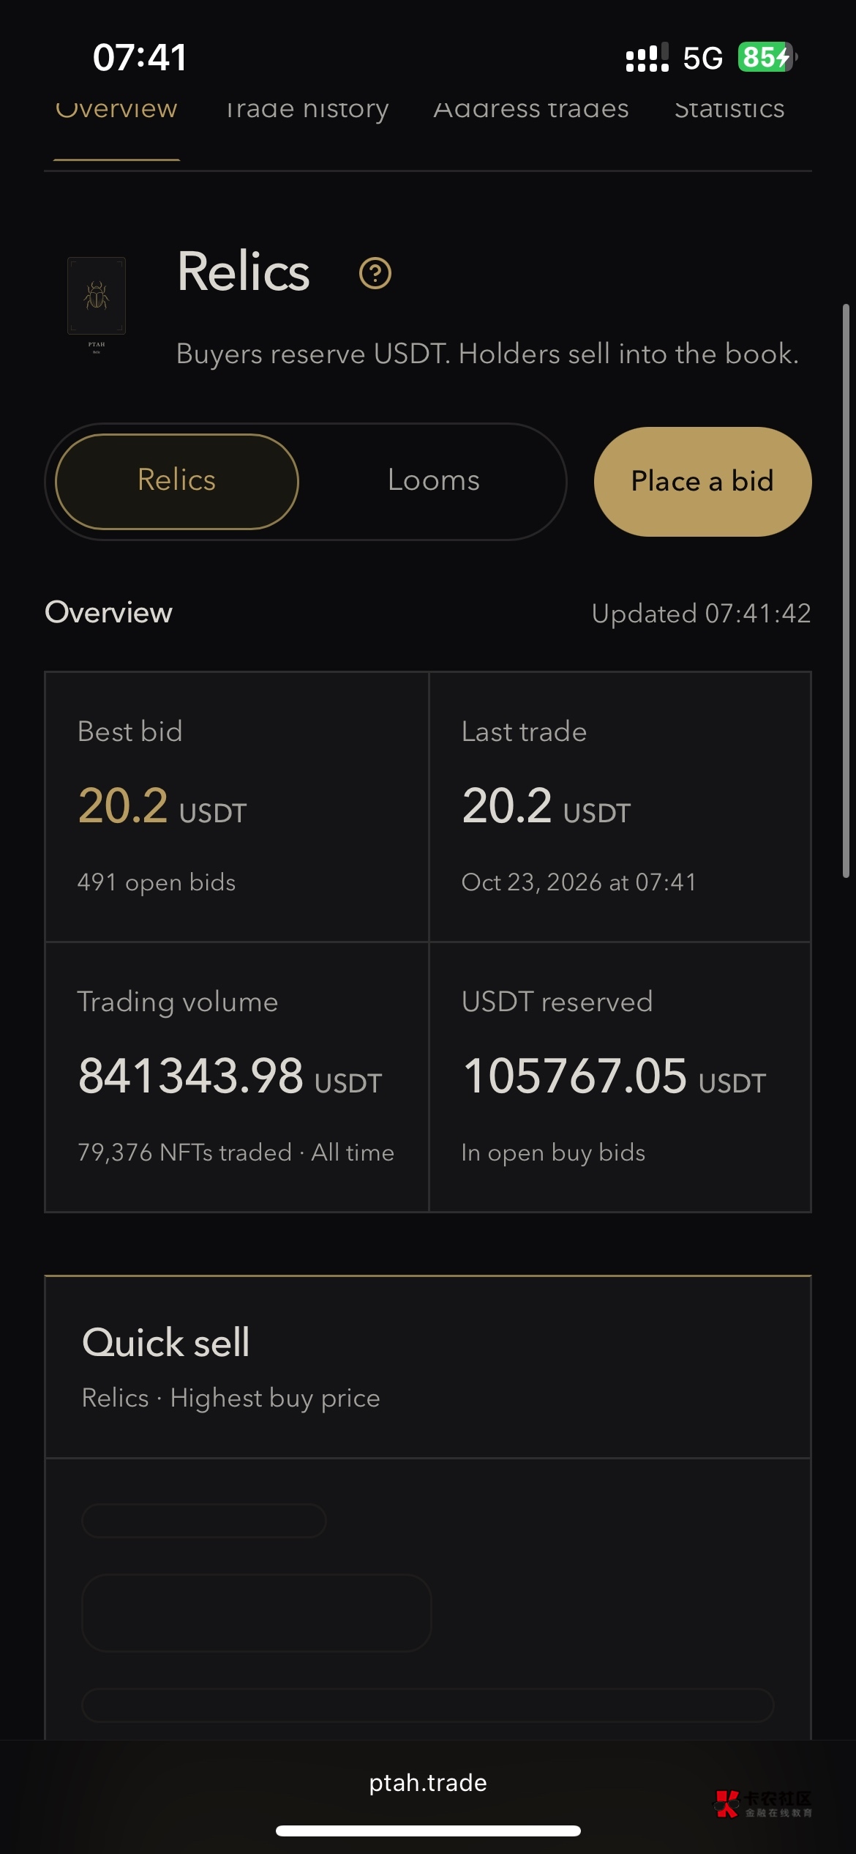Open the Trade history tab

pyautogui.click(x=307, y=108)
